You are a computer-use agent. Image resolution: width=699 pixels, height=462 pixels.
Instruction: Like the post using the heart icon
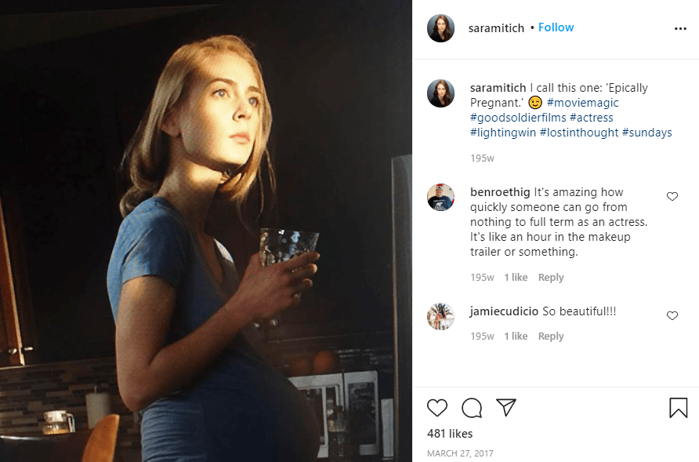point(438,408)
